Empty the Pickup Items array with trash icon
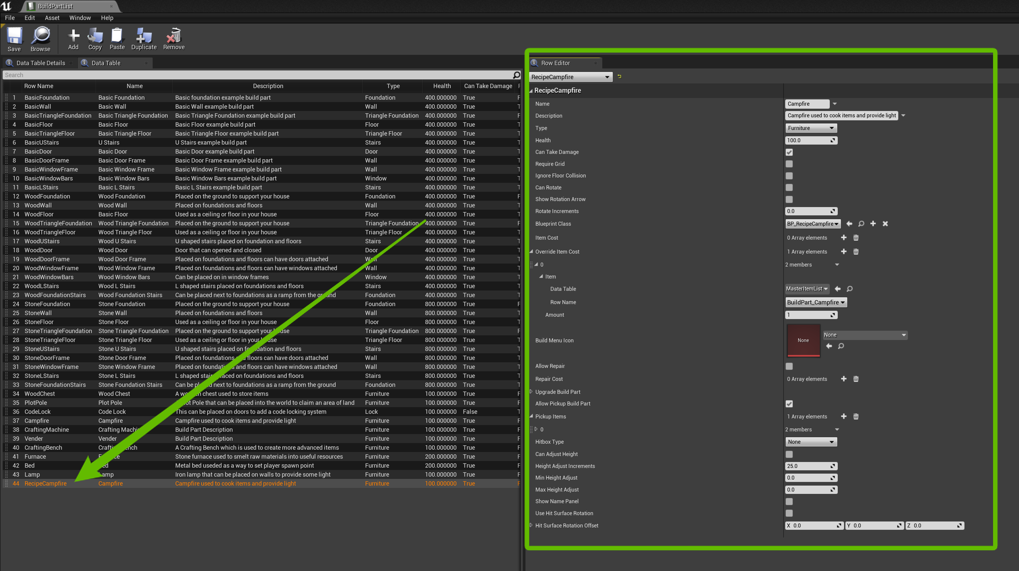The image size is (1019, 571). click(856, 416)
